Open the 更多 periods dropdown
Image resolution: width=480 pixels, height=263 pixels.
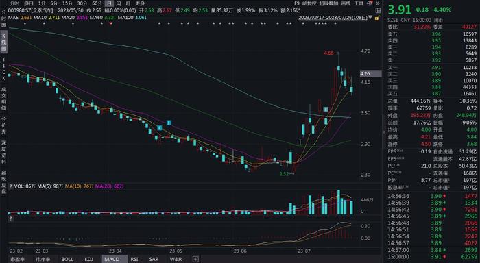click(x=140, y=3)
